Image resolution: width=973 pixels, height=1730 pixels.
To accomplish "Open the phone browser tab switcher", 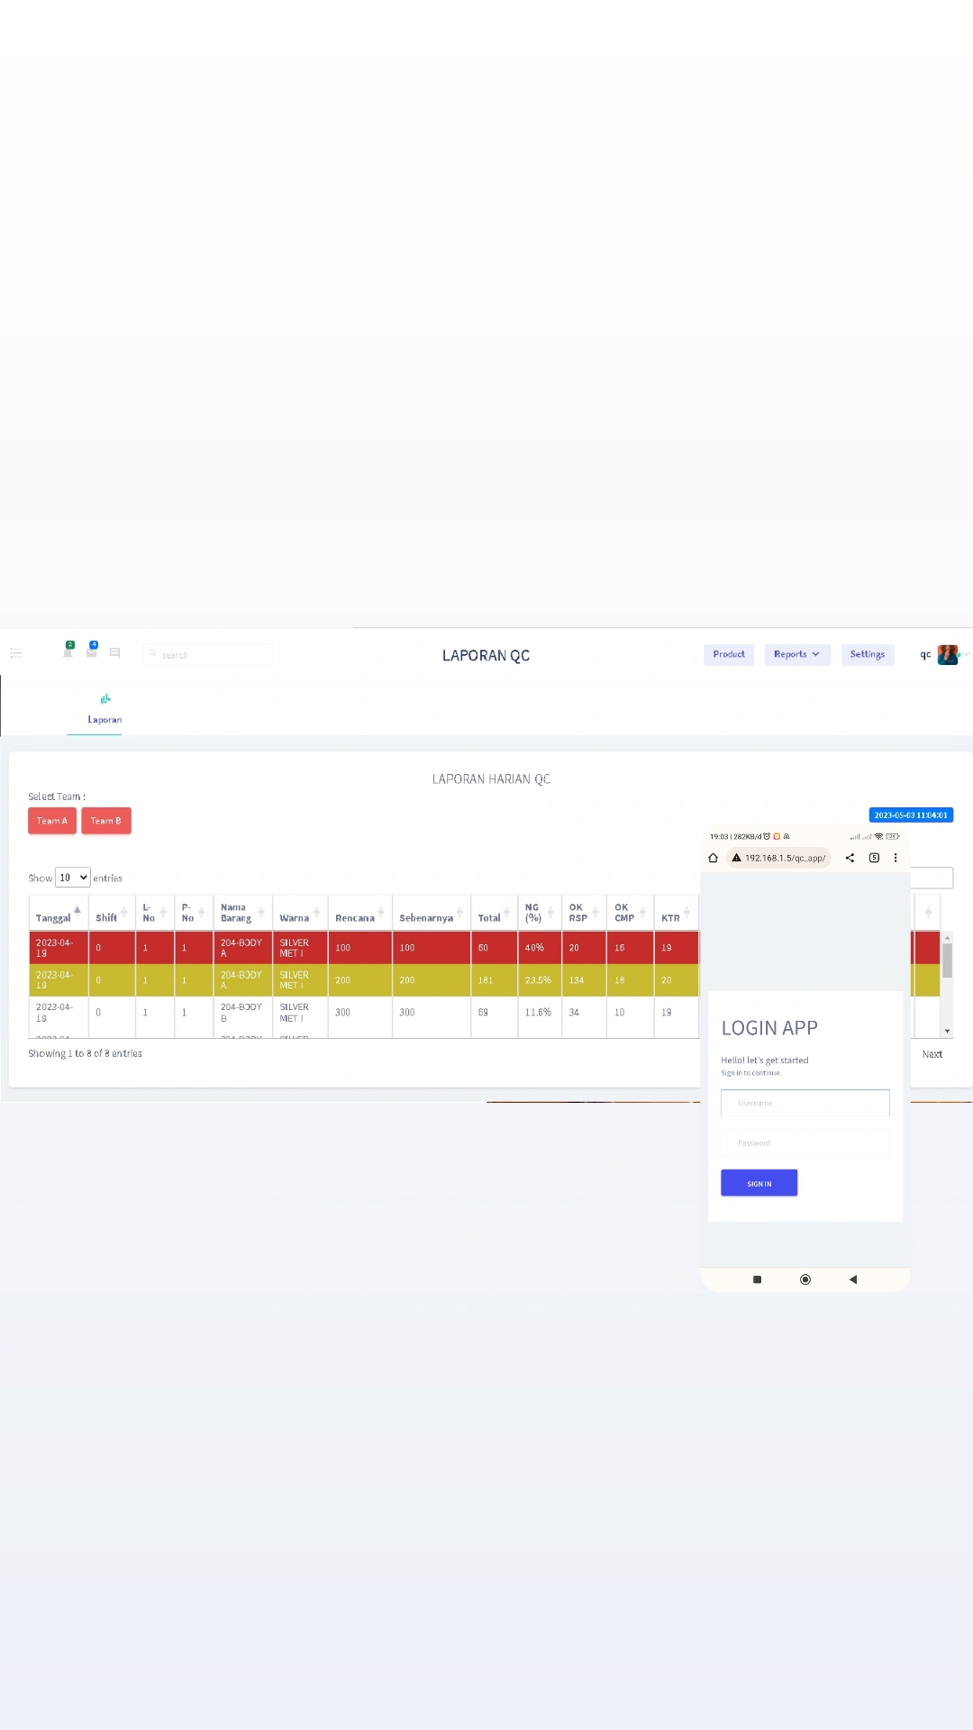I will (x=874, y=858).
